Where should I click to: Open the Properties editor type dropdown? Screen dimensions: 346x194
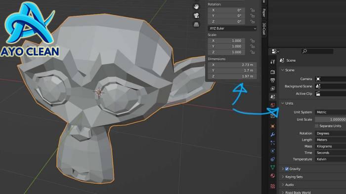275,51
